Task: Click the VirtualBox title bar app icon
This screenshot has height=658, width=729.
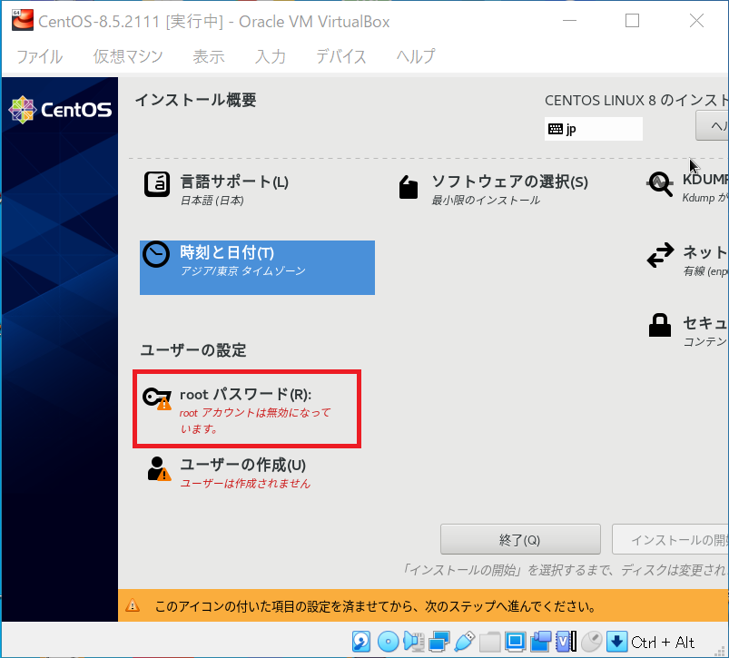Action: [x=23, y=21]
